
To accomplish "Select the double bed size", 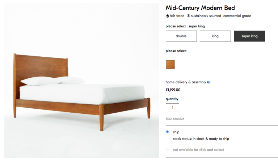I will click(181, 36).
